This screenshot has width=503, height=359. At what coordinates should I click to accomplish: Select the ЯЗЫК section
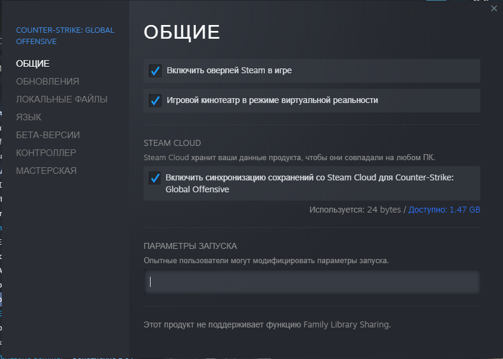(x=29, y=117)
